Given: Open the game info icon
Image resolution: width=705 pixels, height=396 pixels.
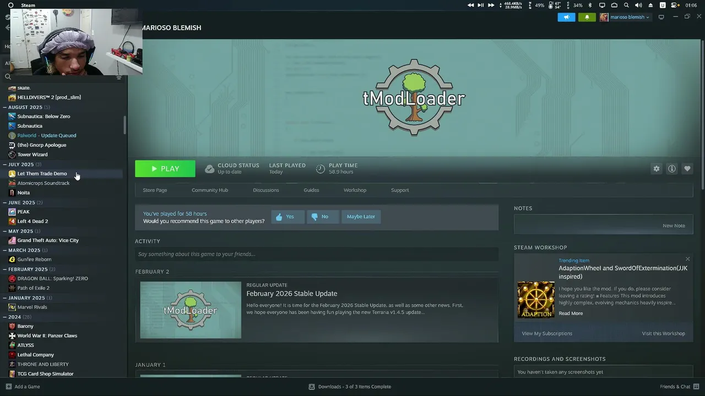Looking at the screenshot, I should 671,169.
